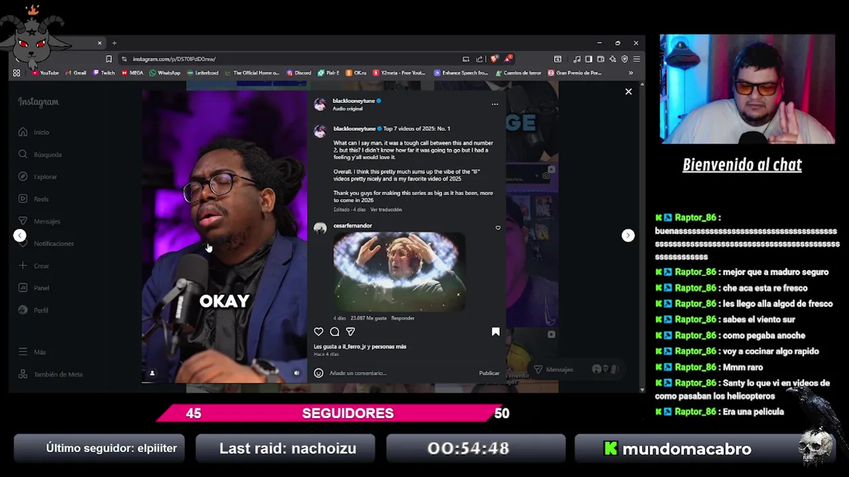Image resolution: width=849 pixels, height=477 pixels.
Task: Open the GIF in cesarfernandor's comment
Action: point(399,272)
